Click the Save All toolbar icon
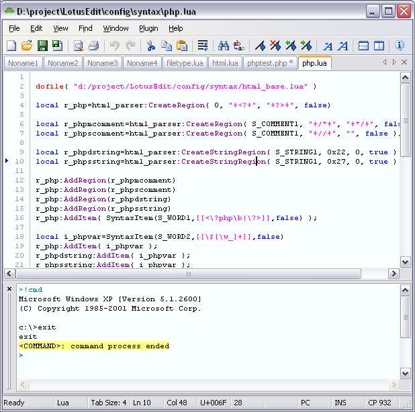Viewport: 415px width, 412px height. pyautogui.click(x=58, y=46)
